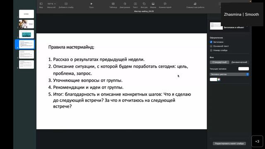The image size is (265, 149).
Task: Select slide 2 thumbnail with photo
Action: pos(26,24)
